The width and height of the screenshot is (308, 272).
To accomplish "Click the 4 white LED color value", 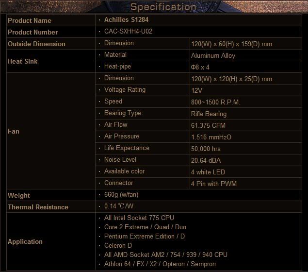I will pos(208,172).
